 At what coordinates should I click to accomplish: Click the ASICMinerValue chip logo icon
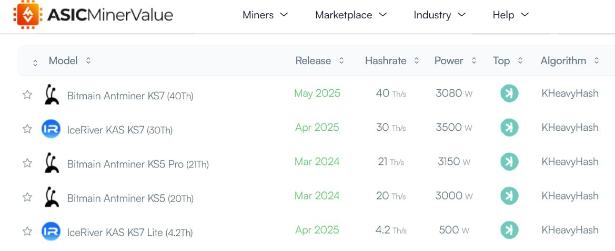(28, 15)
